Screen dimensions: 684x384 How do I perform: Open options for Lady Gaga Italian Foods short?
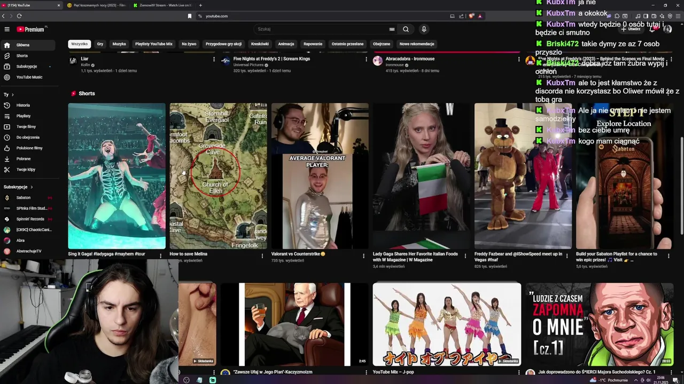tap(465, 256)
